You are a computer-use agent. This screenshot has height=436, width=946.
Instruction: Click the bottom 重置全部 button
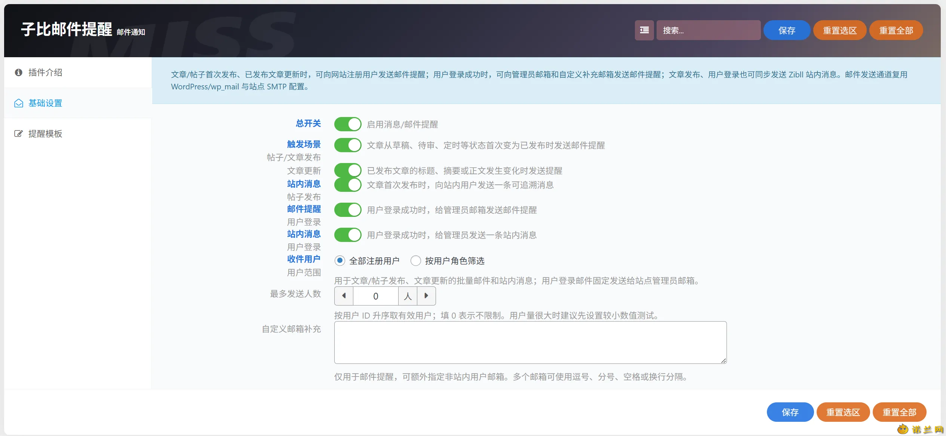[x=899, y=412]
